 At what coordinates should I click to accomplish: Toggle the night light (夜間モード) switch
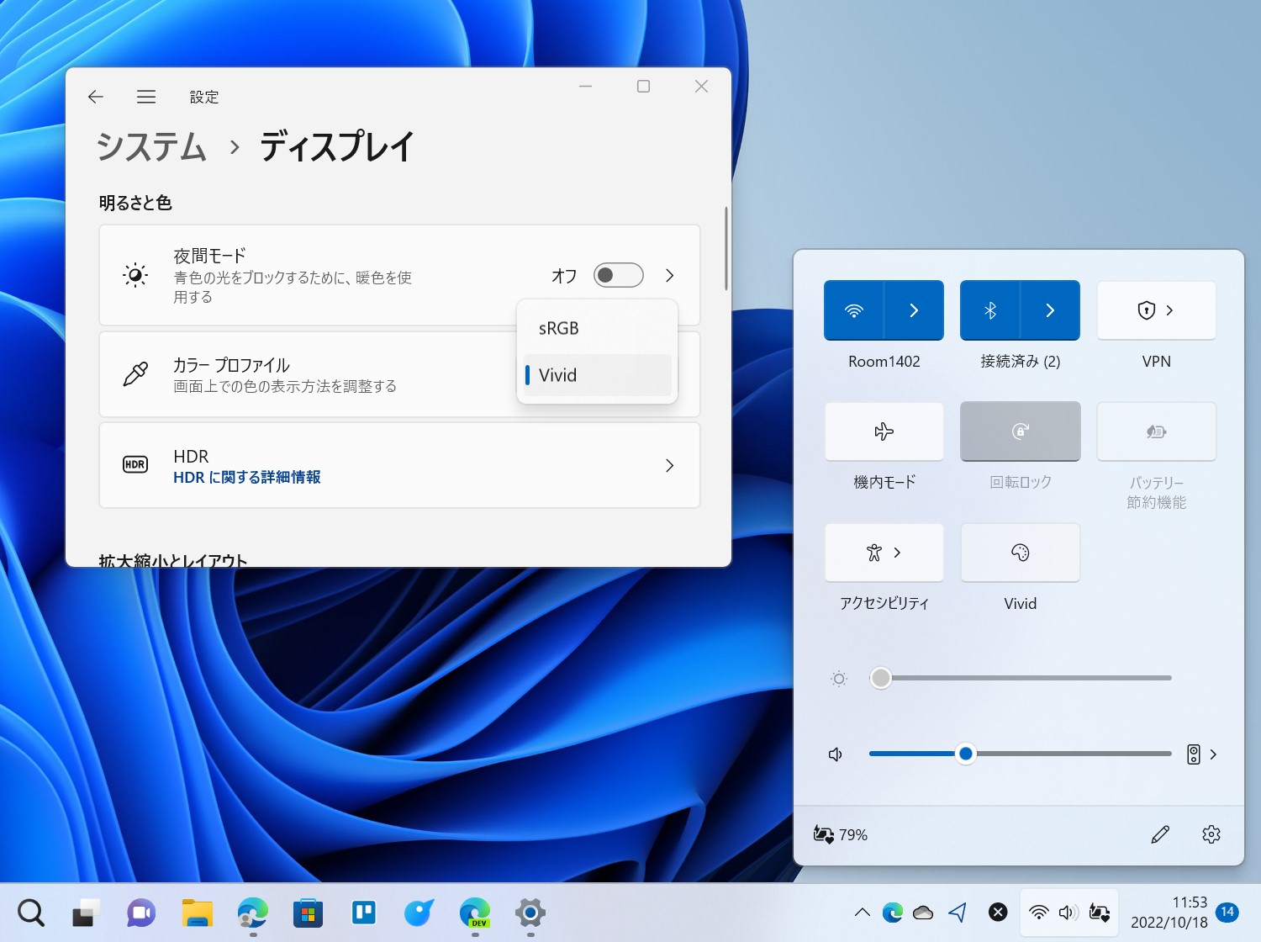(618, 275)
